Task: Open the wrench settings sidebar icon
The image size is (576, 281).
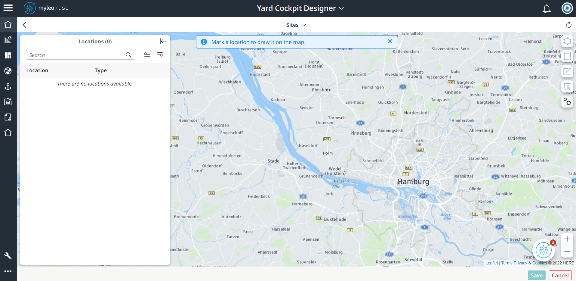Action: (8, 256)
